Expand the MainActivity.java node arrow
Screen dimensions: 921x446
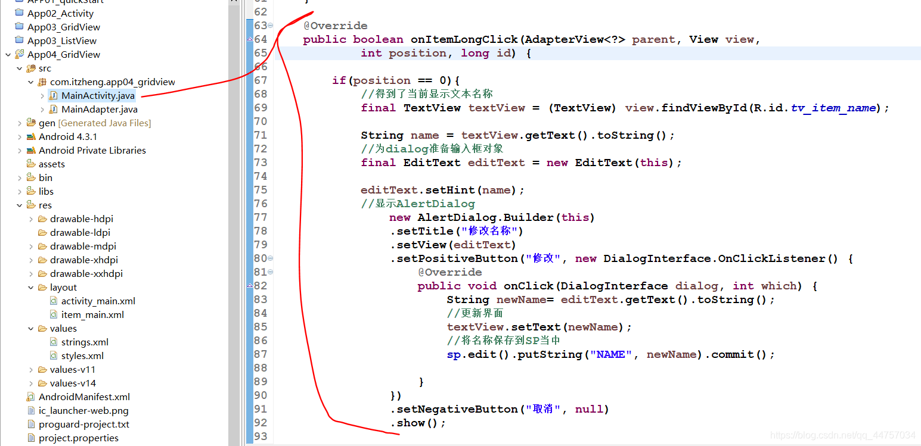tap(42, 95)
